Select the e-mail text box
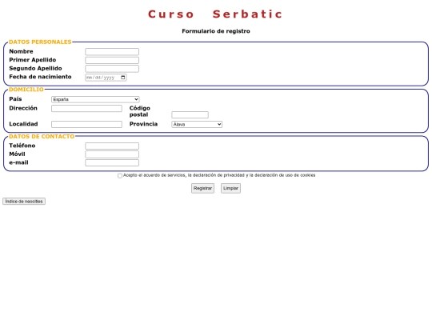The height and width of the screenshot is (324, 432). 112,163
